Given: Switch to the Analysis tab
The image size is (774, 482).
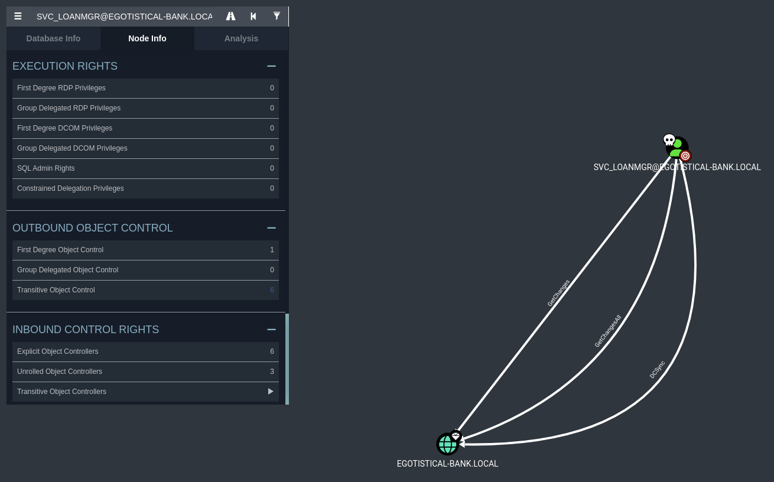Looking at the screenshot, I should pos(241,38).
